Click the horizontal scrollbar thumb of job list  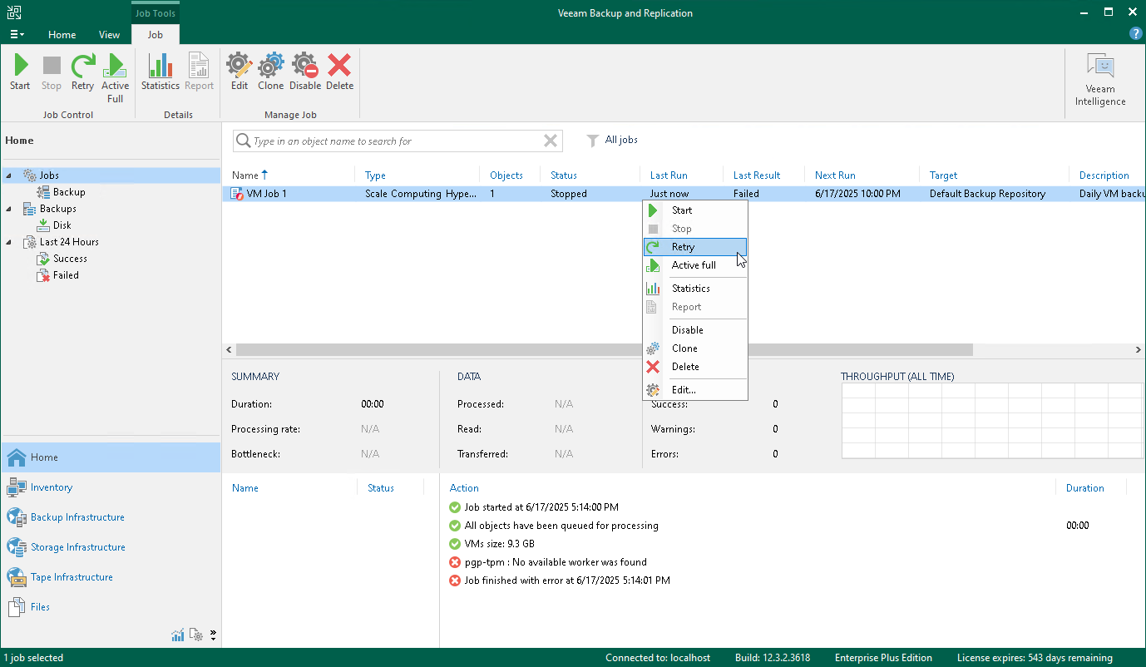click(x=604, y=350)
